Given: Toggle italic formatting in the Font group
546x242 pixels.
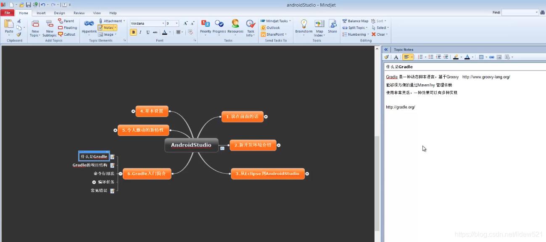Looking at the screenshot, I should (x=140, y=32).
